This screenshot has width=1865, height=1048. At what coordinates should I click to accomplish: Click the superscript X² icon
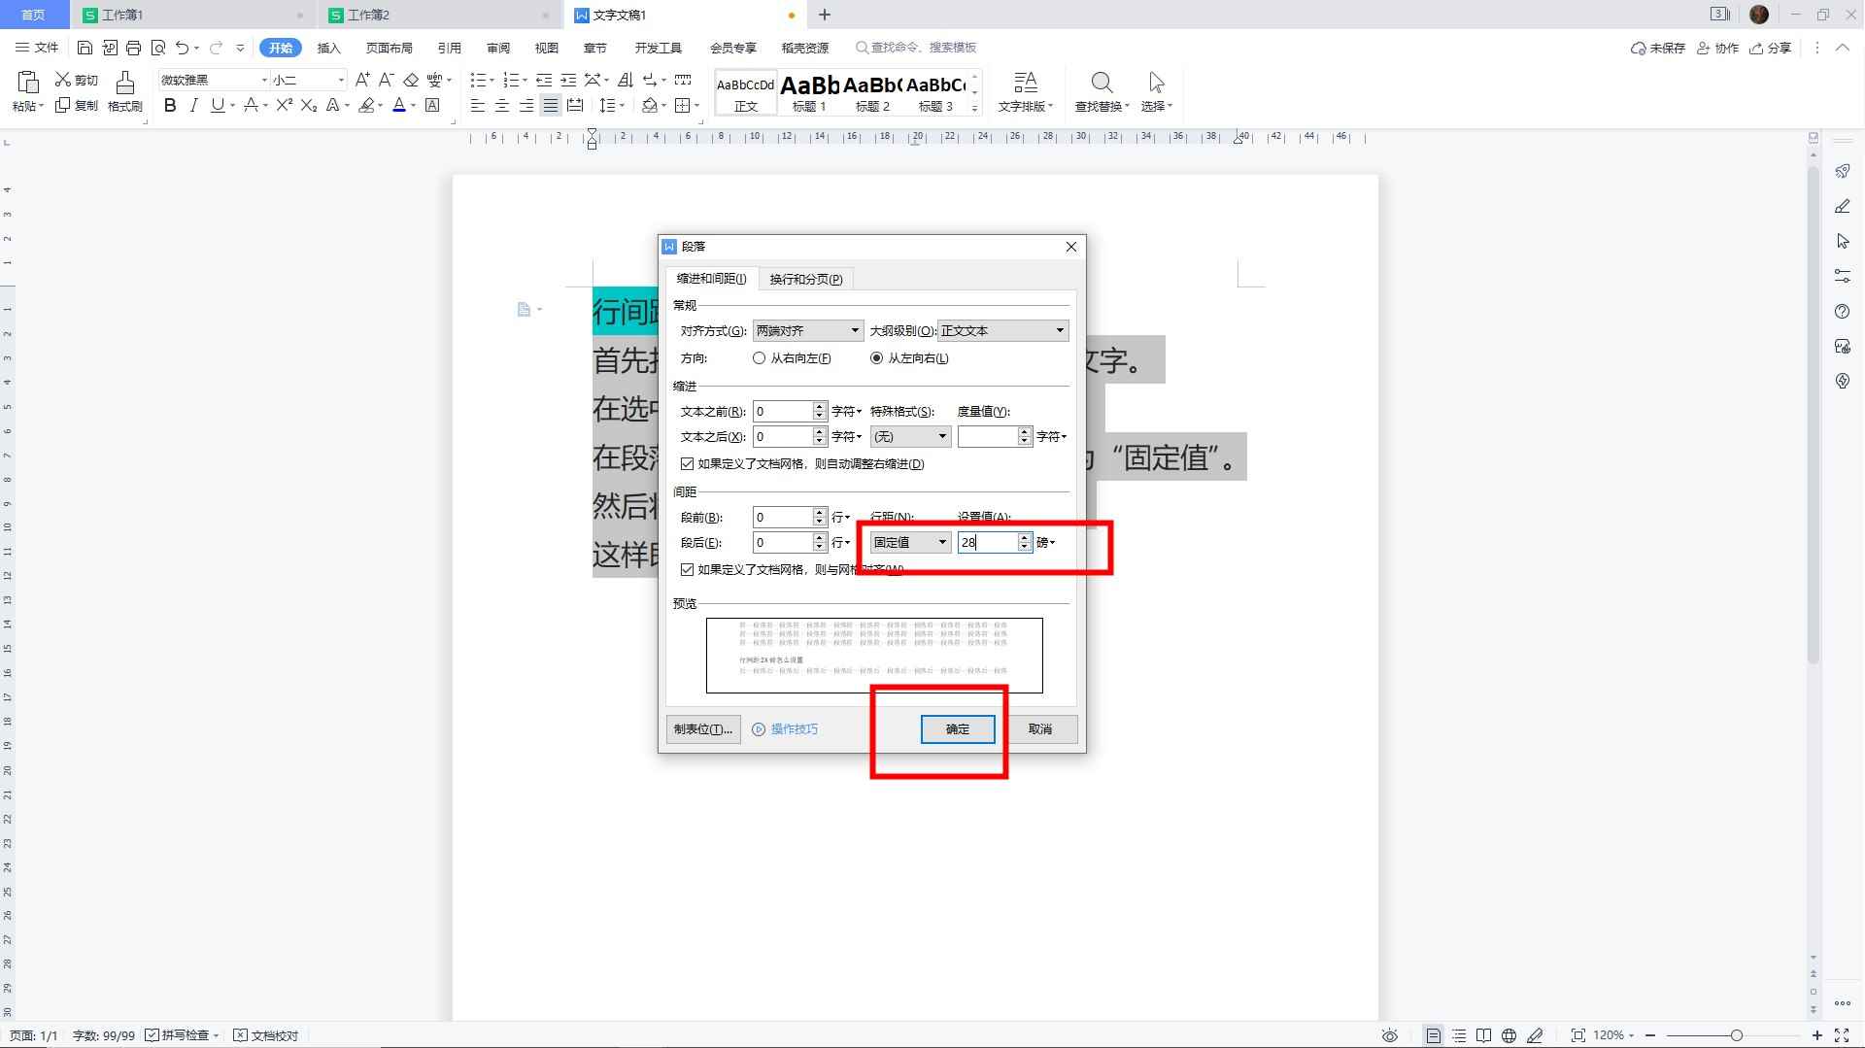[x=284, y=106]
